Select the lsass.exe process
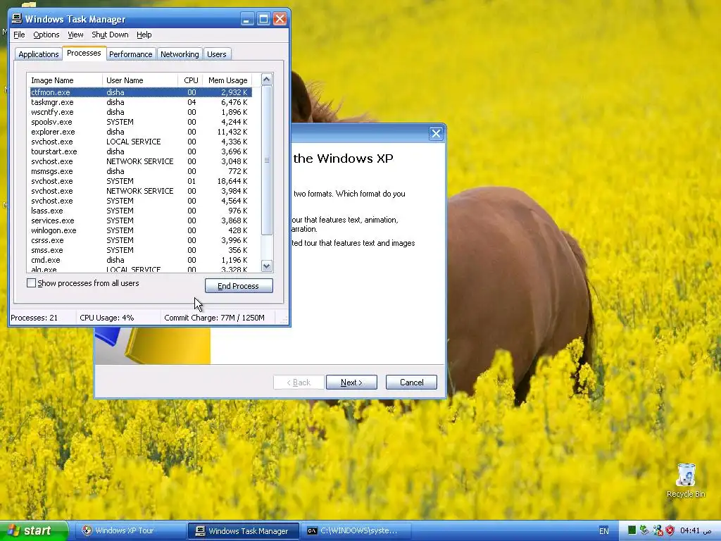 pyautogui.click(x=141, y=211)
